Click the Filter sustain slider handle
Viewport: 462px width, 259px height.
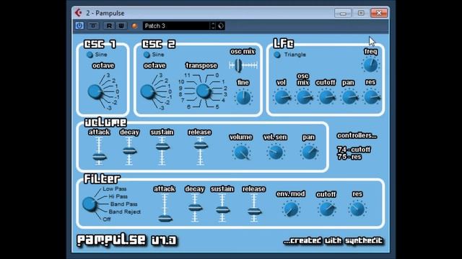click(x=222, y=209)
